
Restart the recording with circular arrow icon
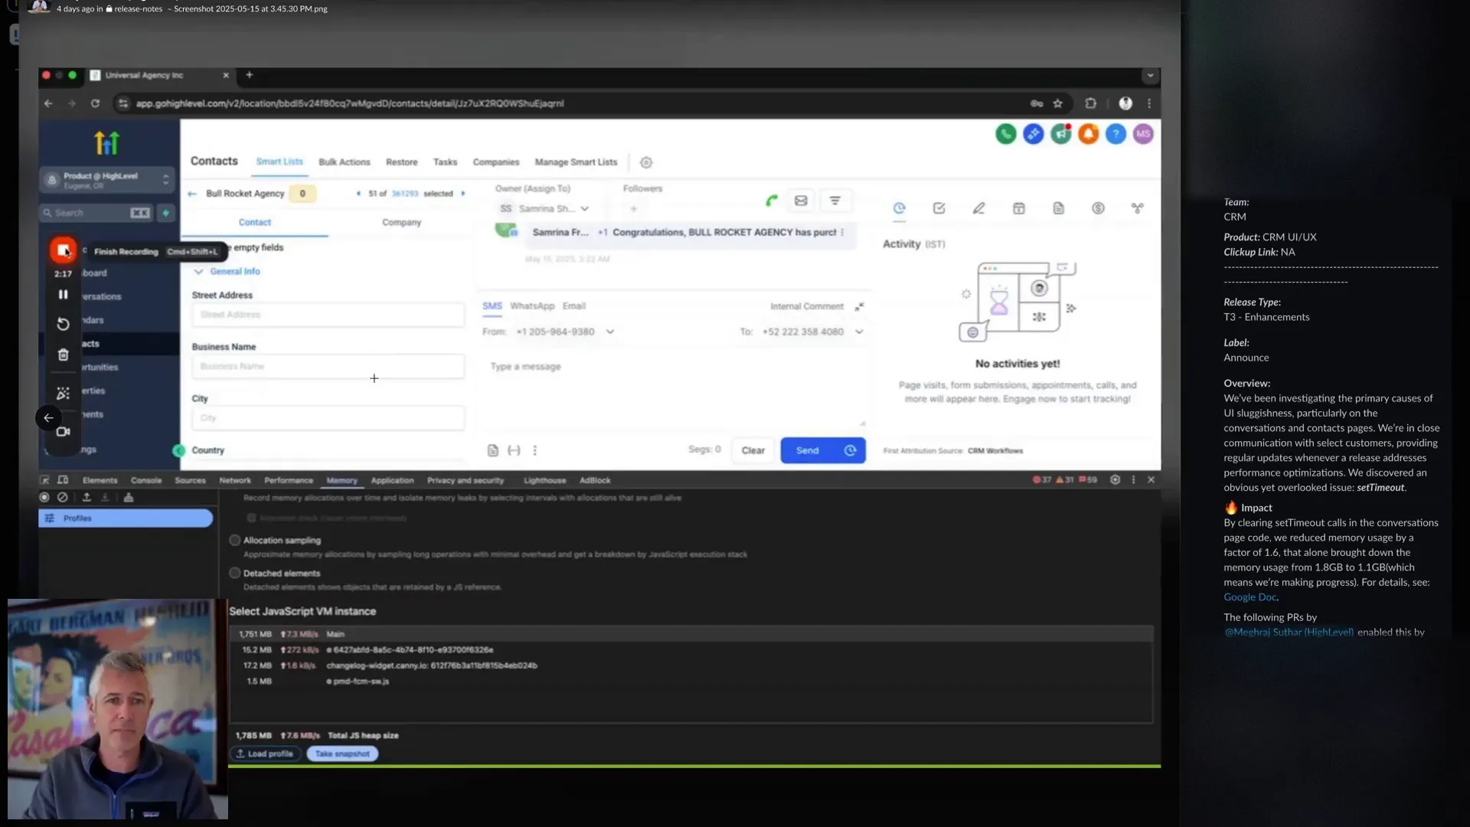point(63,324)
